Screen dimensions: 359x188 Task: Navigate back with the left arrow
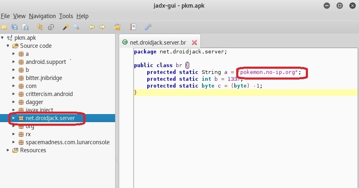(x=92, y=27)
